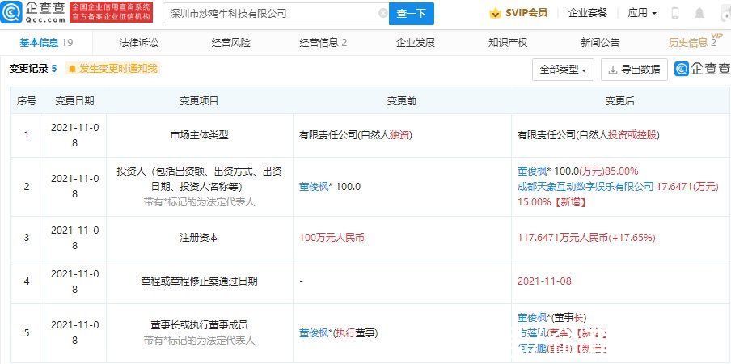The image size is (731, 364).
Task: Switch to 历史信息 tab
Action: [692, 43]
